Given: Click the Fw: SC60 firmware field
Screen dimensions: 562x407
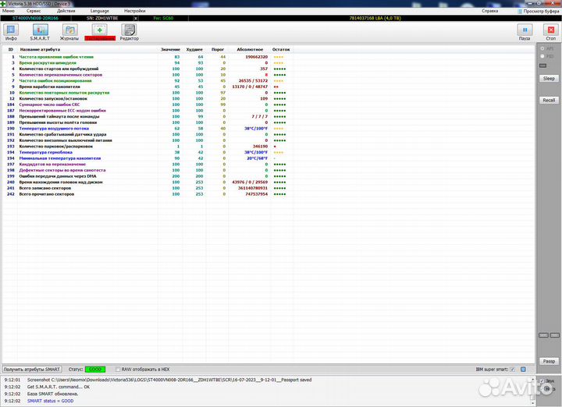Looking at the screenshot, I should pos(163,18).
